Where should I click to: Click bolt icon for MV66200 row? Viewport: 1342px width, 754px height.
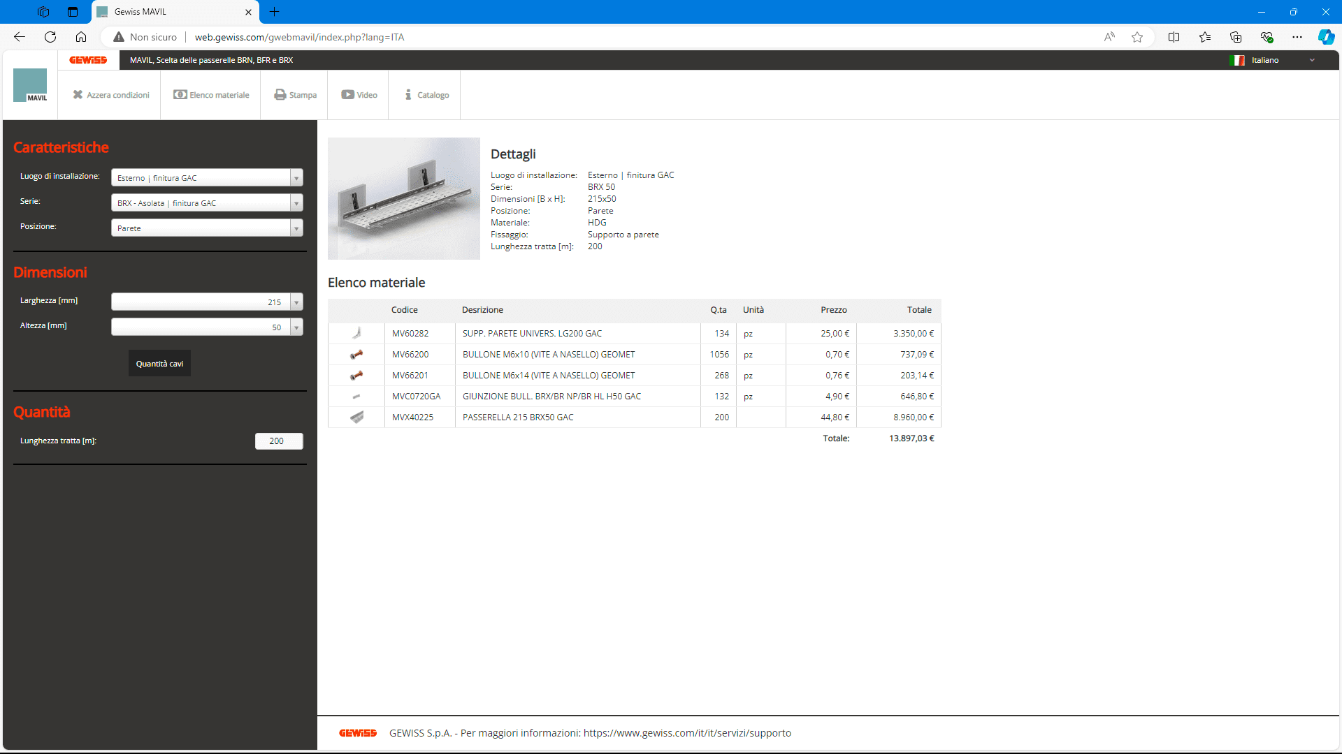pyautogui.click(x=356, y=355)
